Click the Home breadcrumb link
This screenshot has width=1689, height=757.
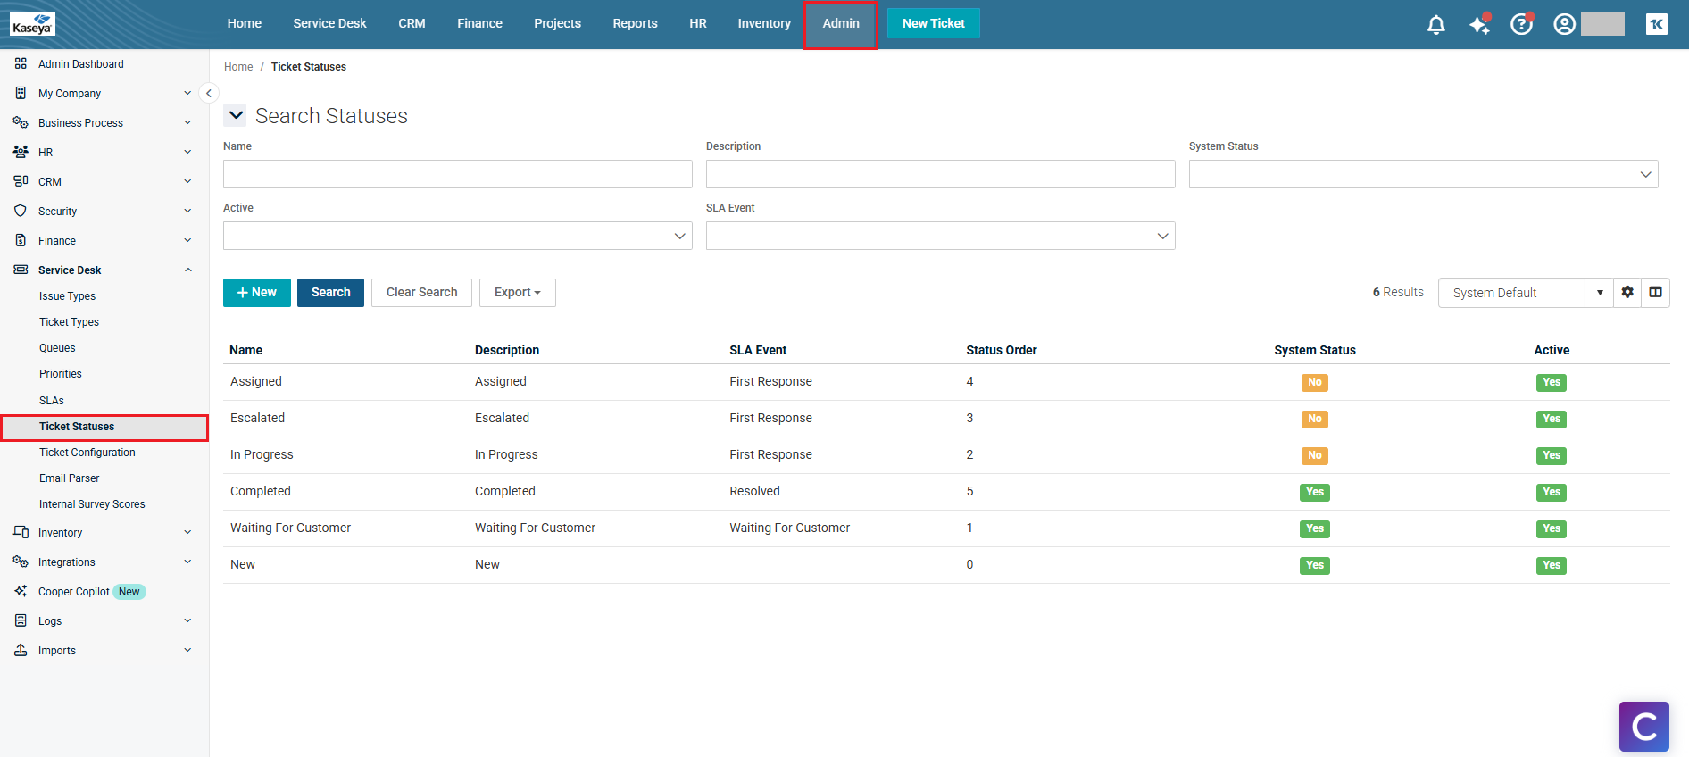coord(238,67)
